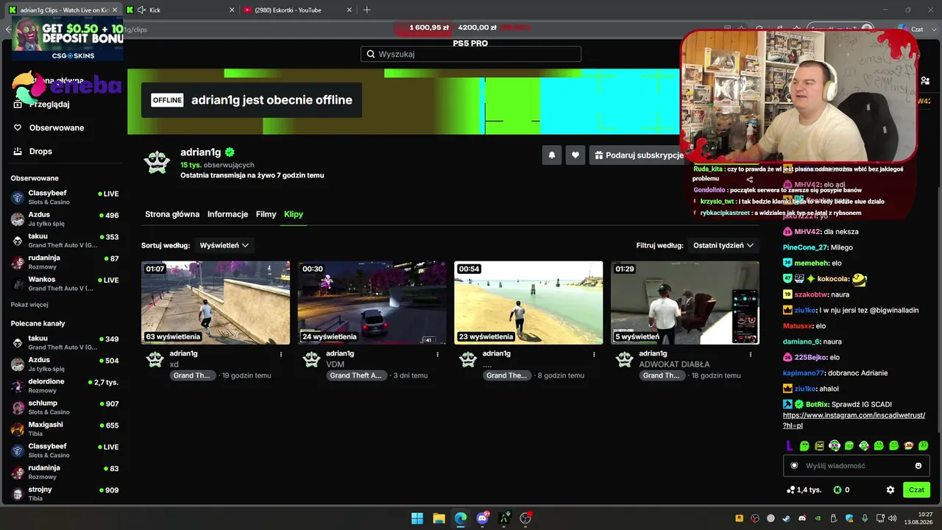The width and height of the screenshot is (942, 530).
Task: Select the angry yellow-green emote in the emote bar
Action: tap(819, 445)
